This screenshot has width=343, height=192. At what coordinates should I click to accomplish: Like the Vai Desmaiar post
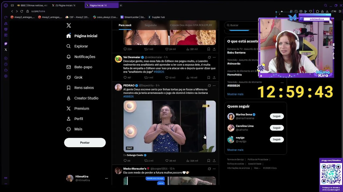click(170, 78)
